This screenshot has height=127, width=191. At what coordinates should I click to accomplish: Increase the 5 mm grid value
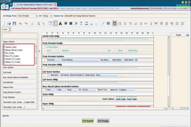point(10,28)
